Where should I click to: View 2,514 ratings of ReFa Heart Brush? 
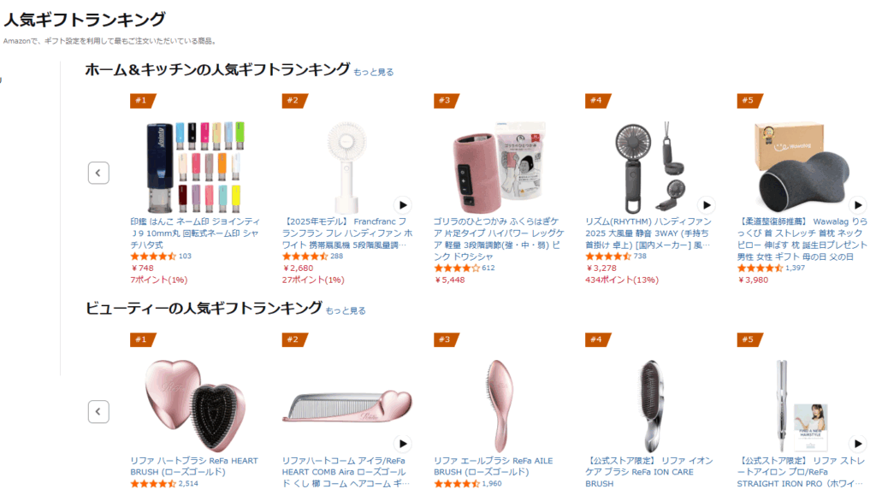pyautogui.click(x=188, y=483)
